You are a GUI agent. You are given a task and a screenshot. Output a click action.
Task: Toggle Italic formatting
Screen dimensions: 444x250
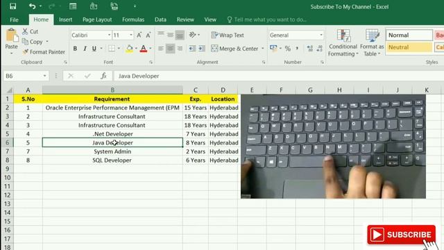pos(85,49)
